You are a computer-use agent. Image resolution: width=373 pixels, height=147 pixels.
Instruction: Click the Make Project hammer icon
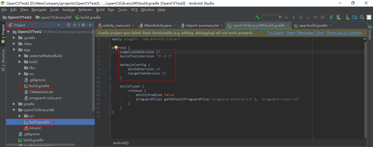click(x=258, y=17)
